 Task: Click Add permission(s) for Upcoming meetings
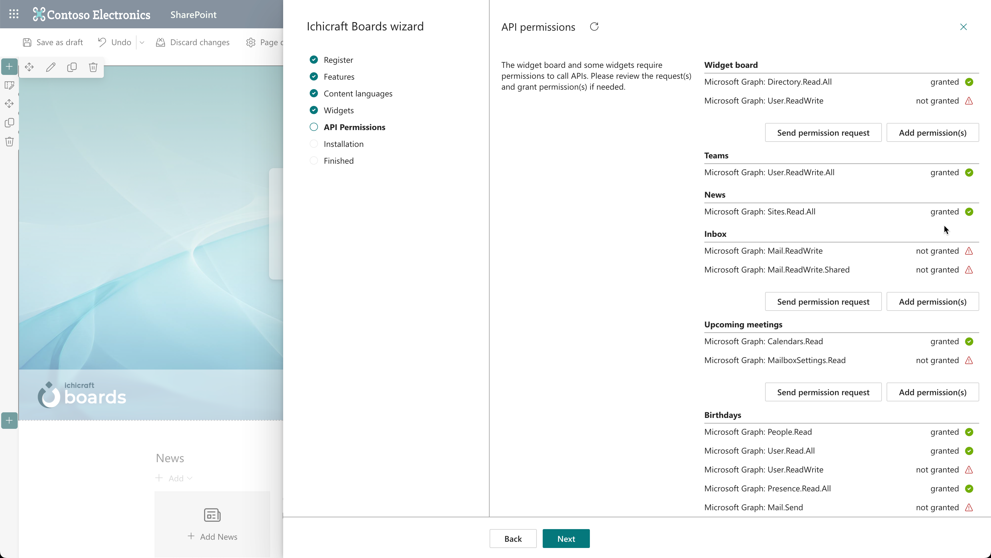click(933, 392)
